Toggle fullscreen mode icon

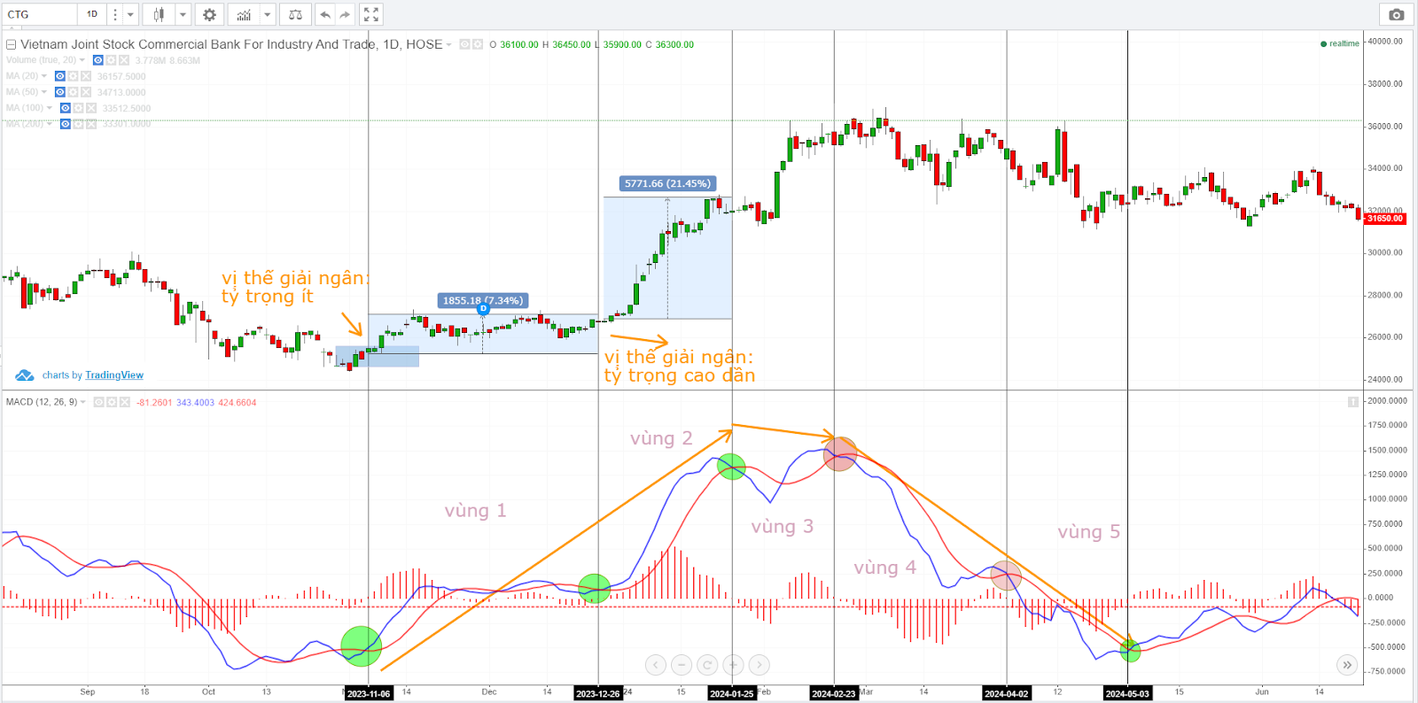371,14
